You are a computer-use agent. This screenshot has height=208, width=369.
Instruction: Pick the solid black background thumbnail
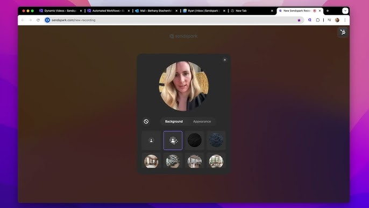point(194,140)
